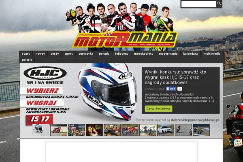Click the MotorMania logo
Viewport: 243px width, 162px height.
point(125,40)
